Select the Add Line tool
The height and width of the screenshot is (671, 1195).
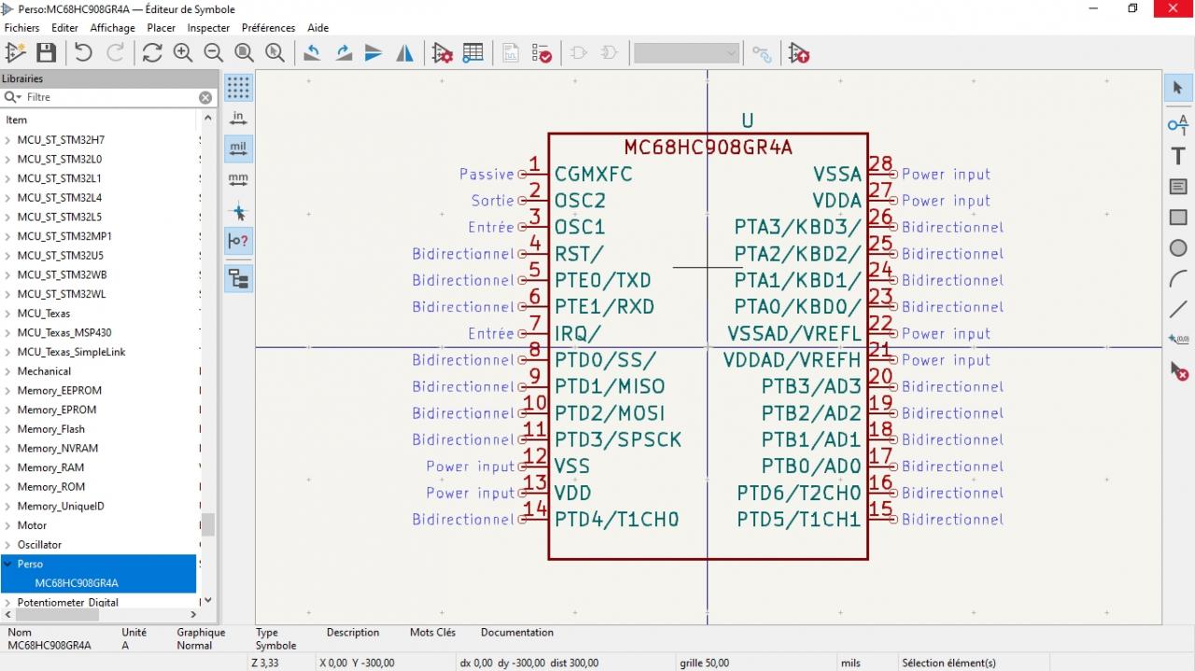1178,309
